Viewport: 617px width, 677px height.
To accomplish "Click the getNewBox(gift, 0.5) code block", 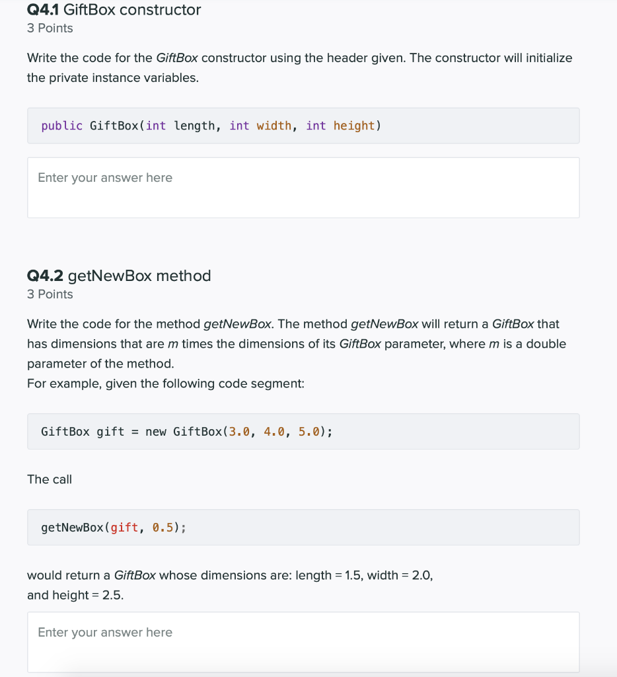I will (x=303, y=527).
